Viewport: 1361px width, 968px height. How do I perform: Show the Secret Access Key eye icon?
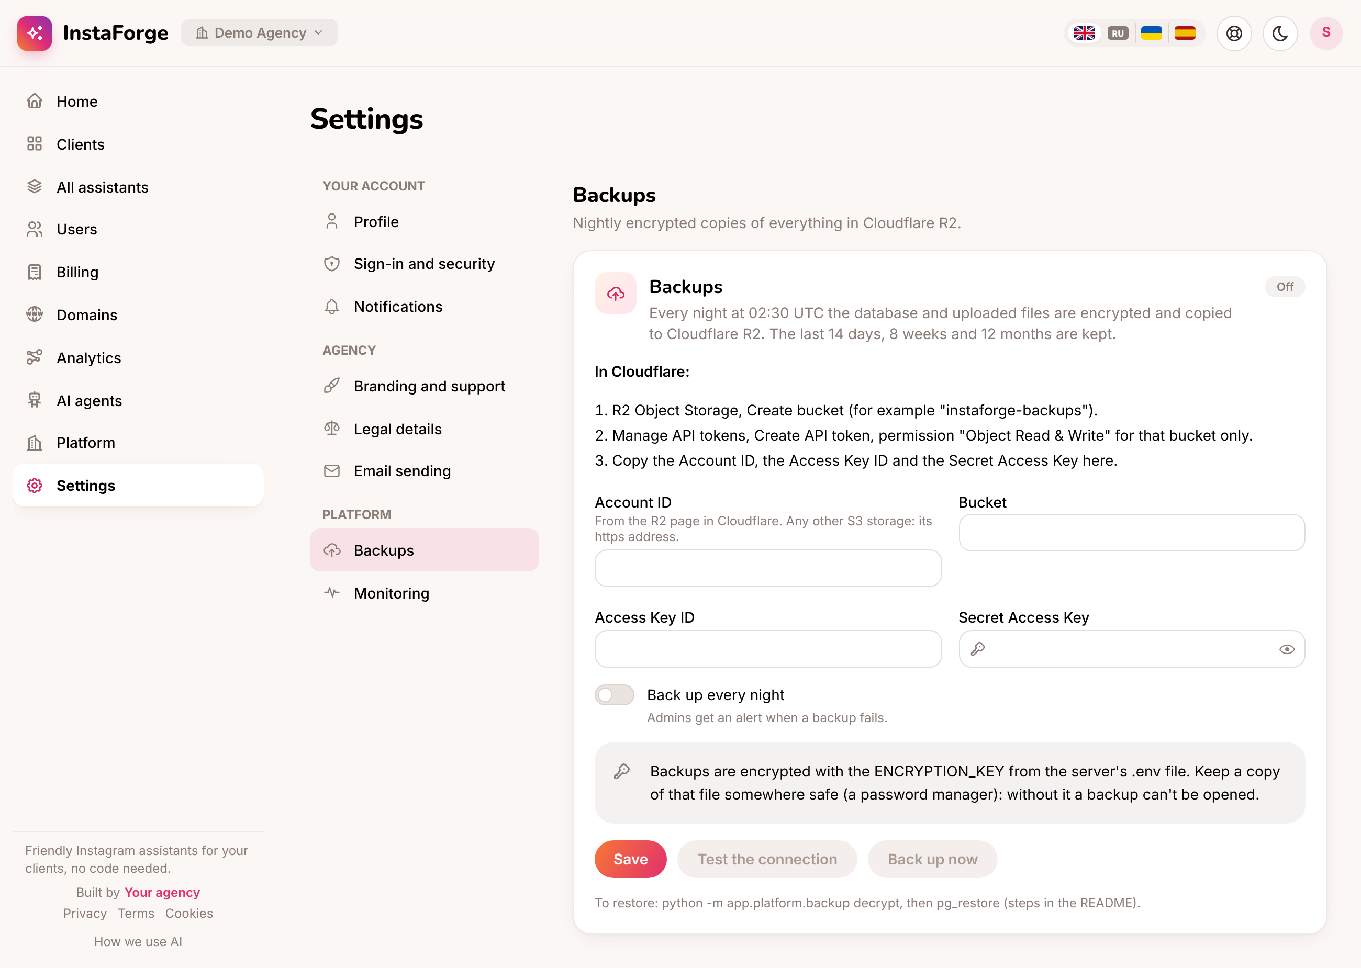(1287, 649)
